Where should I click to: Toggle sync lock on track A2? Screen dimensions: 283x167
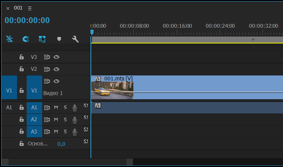click(47, 120)
